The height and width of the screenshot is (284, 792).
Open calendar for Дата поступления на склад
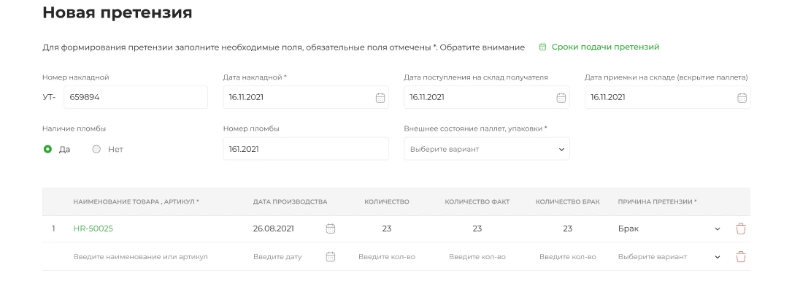(x=561, y=98)
